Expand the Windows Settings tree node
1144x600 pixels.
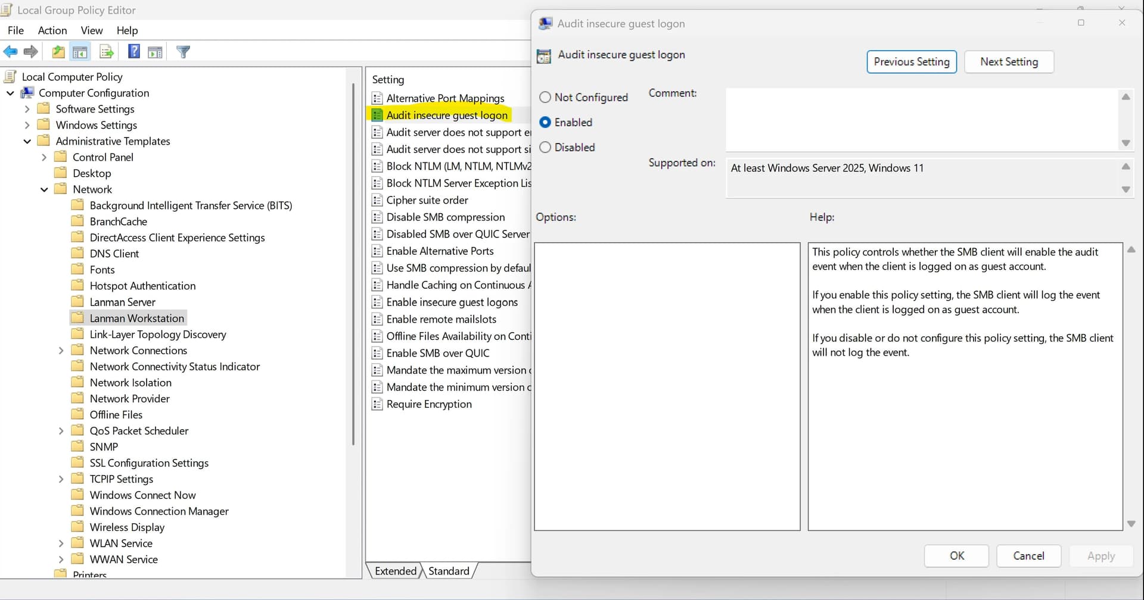point(27,126)
